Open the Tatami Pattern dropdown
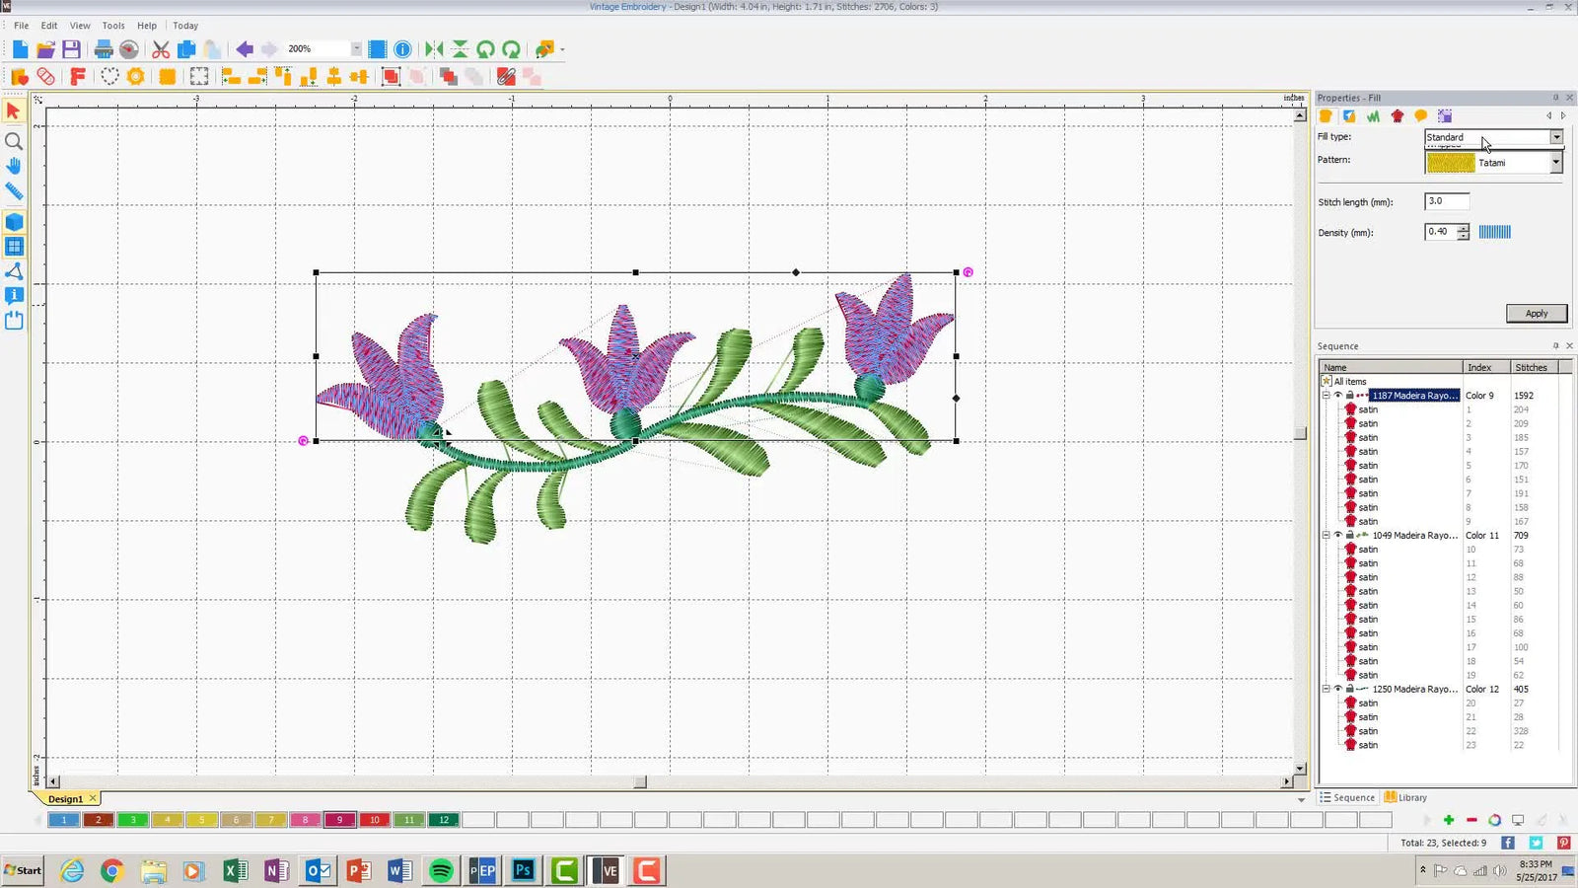This screenshot has width=1578, height=888. pos(1556,163)
